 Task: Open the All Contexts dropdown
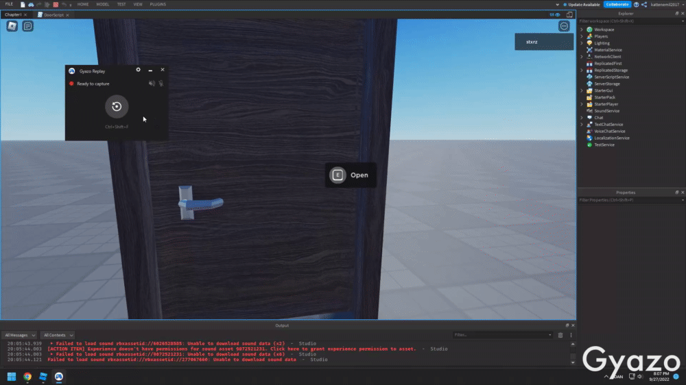58,335
